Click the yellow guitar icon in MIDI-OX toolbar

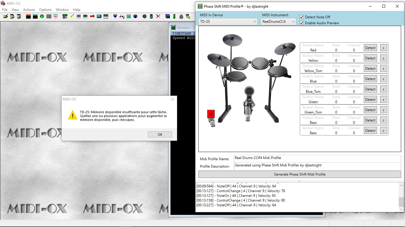(72, 17)
